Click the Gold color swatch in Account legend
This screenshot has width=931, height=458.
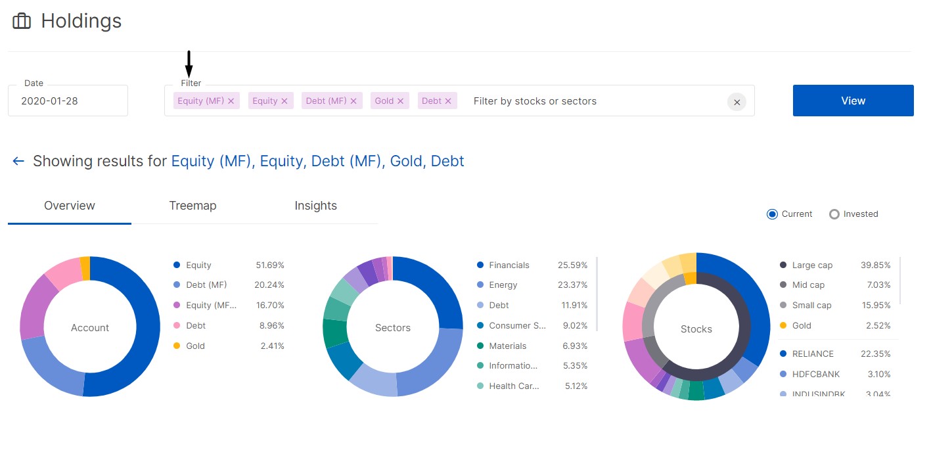pyautogui.click(x=177, y=346)
